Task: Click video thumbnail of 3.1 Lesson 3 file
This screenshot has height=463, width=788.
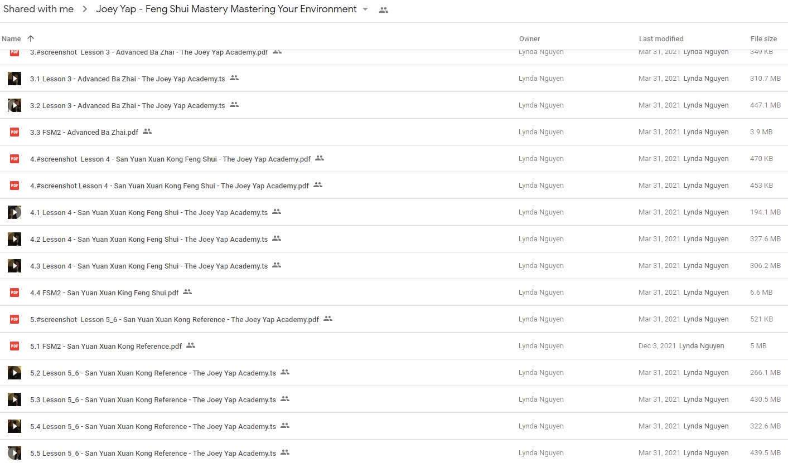Action: click(14, 79)
